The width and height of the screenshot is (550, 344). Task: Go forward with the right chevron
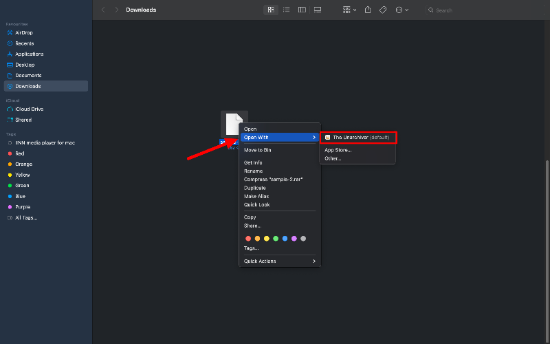tap(116, 10)
